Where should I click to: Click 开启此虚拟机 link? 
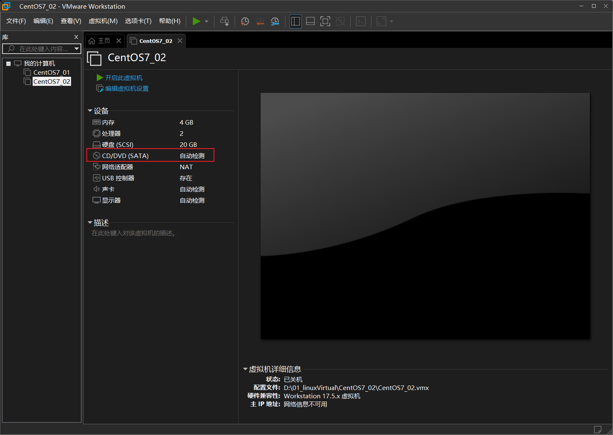coord(124,78)
